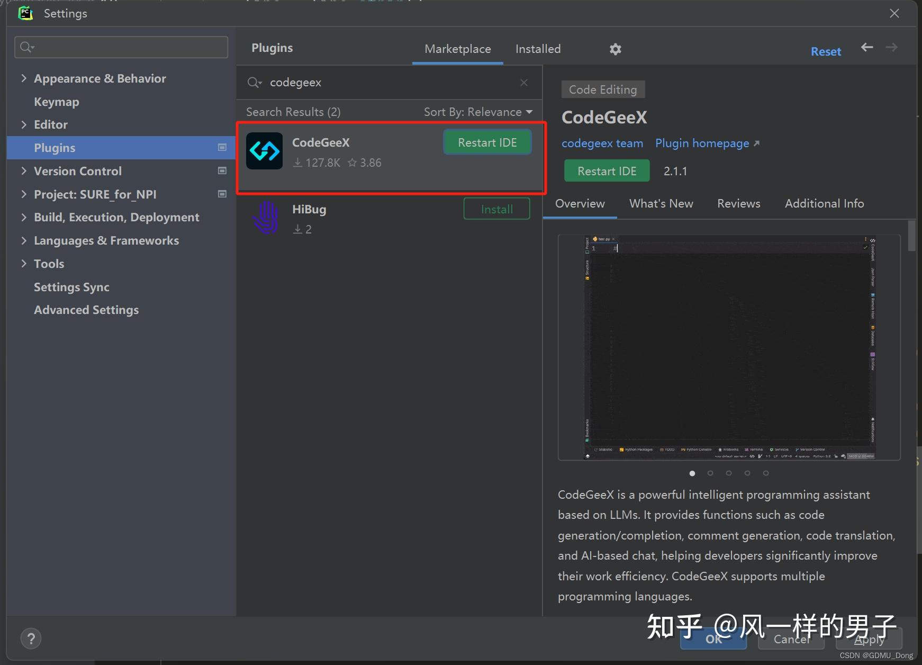Open the plugin manager gear menu
Screen dimensions: 922x665
[x=615, y=49]
